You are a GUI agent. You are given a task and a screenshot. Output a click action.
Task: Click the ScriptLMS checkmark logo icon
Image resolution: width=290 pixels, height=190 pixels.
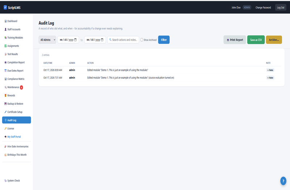pos(5,7)
